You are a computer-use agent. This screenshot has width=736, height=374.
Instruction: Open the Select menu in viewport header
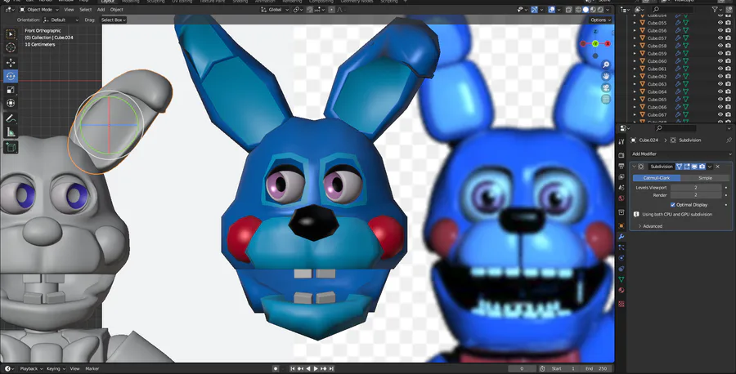(x=85, y=9)
